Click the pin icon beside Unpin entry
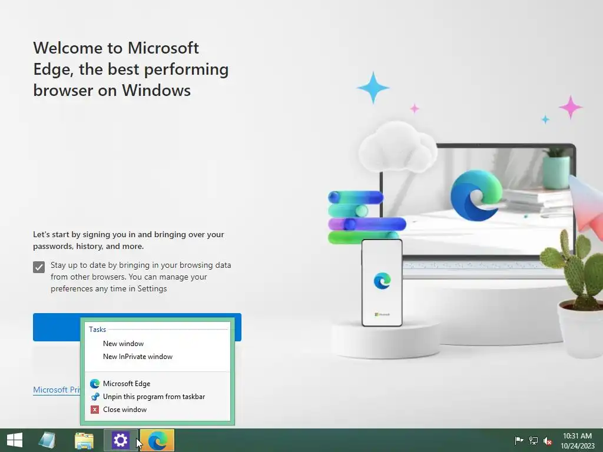 pyautogui.click(x=95, y=397)
